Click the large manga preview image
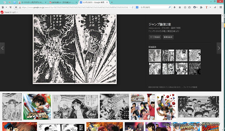 (x=75, y=49)
